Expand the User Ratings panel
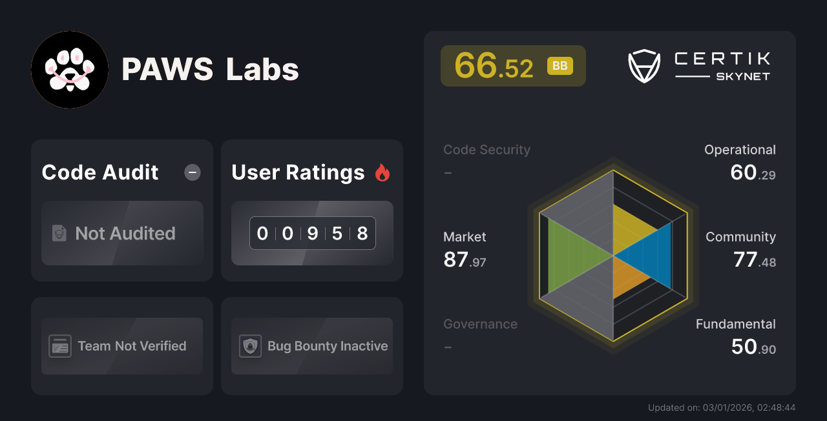827x421 pixels. (x=311, y=210)
